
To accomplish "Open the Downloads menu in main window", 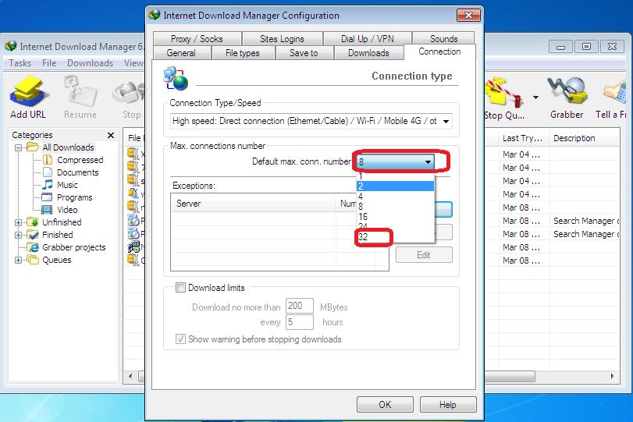I will 90,63.
